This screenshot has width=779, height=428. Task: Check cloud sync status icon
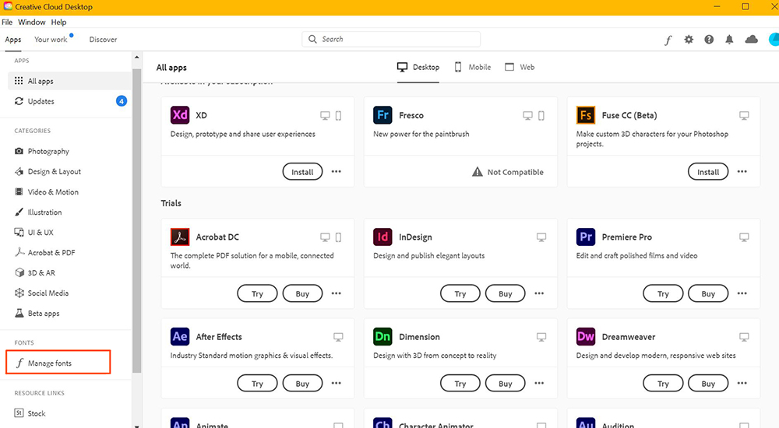751,39
